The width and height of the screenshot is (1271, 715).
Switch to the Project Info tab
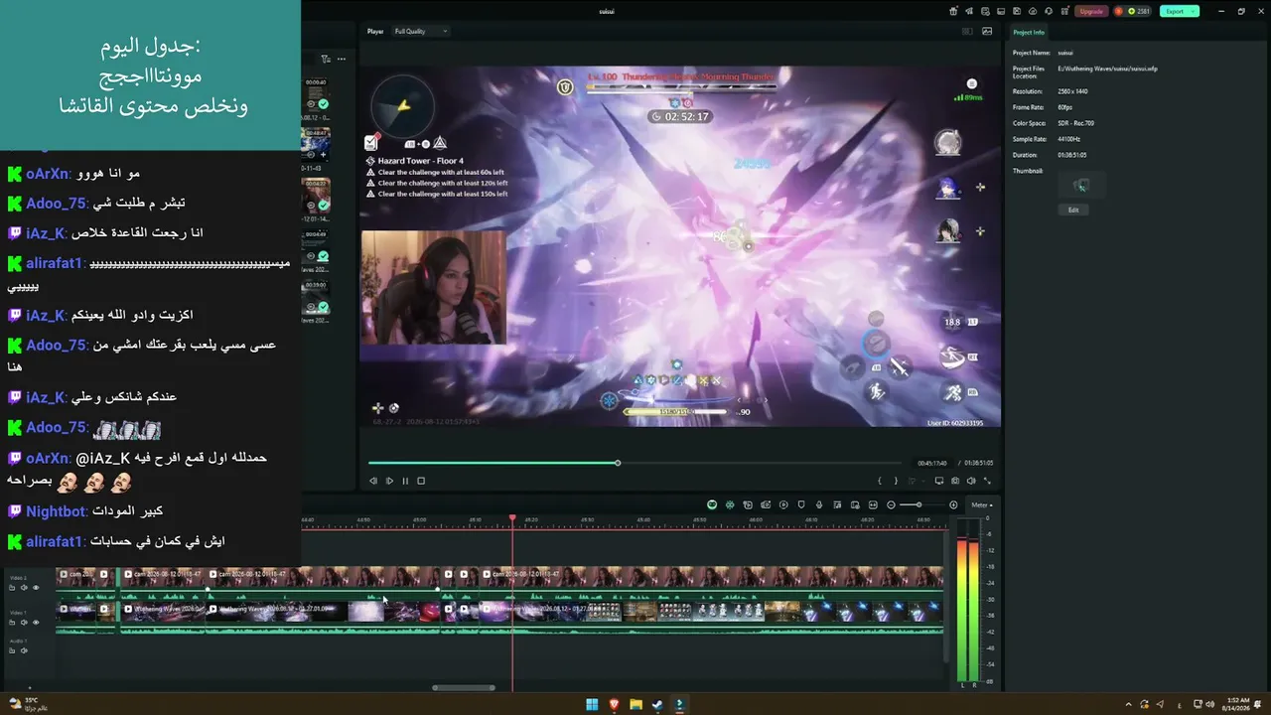pos(1029,32)
